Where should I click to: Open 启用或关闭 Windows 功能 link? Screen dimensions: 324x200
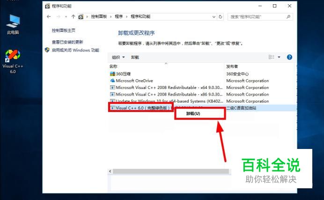(75, 50)
